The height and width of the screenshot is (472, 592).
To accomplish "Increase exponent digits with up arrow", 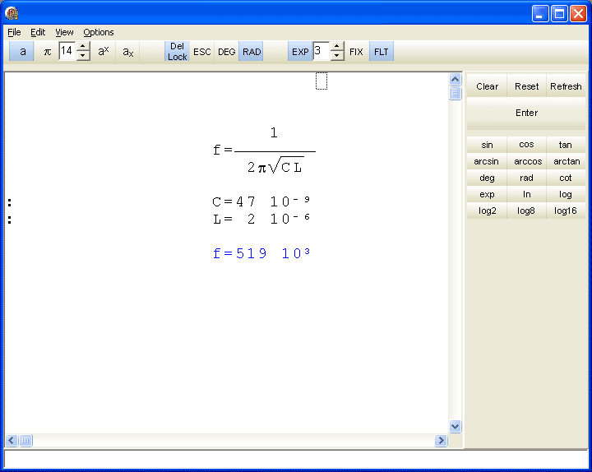I will click(337, 46).
